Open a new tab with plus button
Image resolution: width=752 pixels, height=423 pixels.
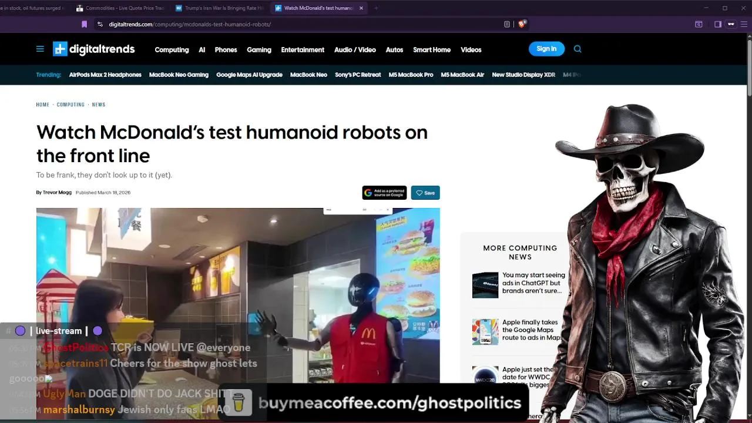[376, 8]
